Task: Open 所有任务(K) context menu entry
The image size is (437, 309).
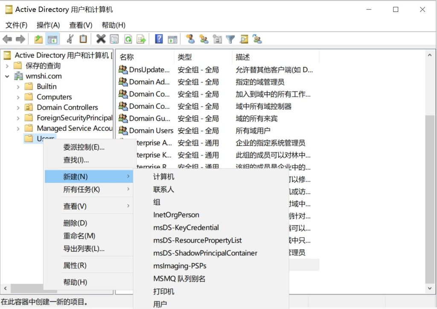Action: pyautogui.click(x=82, y=189)
